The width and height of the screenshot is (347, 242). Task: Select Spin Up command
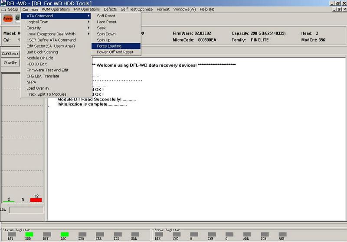click(x=116, y=40)
